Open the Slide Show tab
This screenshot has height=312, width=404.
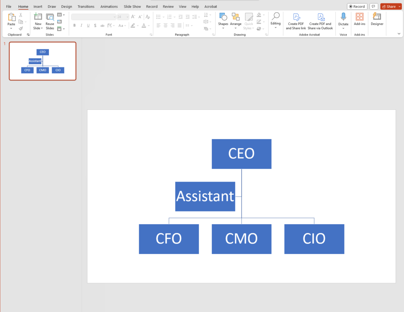132,6
